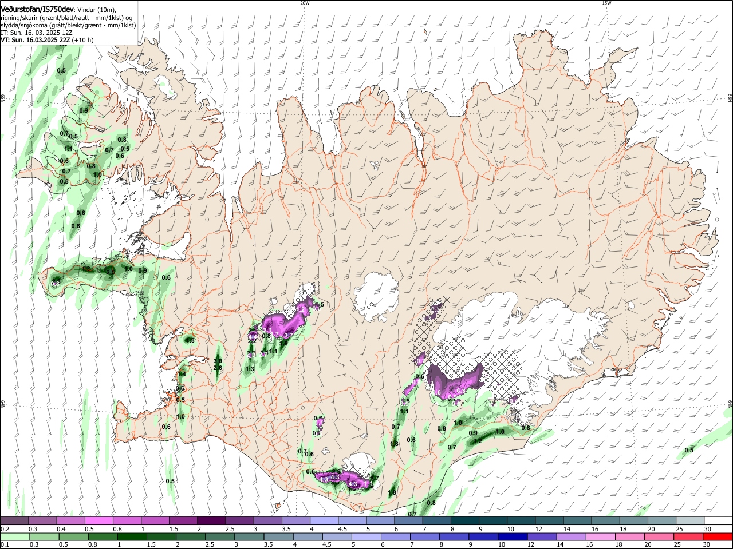Pick the darkest green rain swatch from 1 to 1.5
The height and width of the screenshot is (549, 733).
coord(132,536)
